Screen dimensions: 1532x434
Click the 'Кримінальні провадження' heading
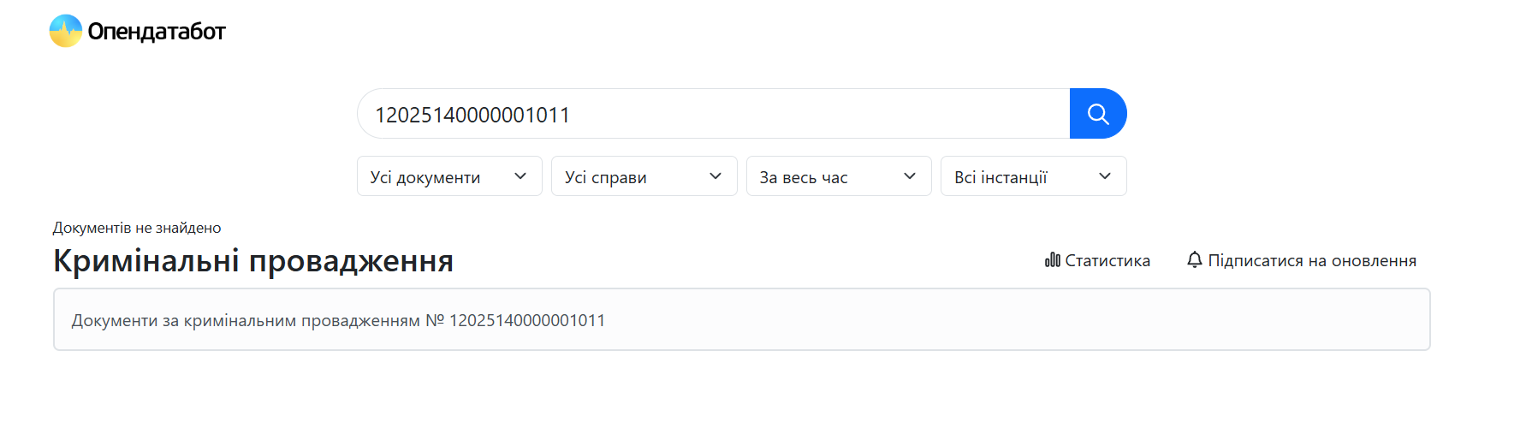tap(253, 260)
